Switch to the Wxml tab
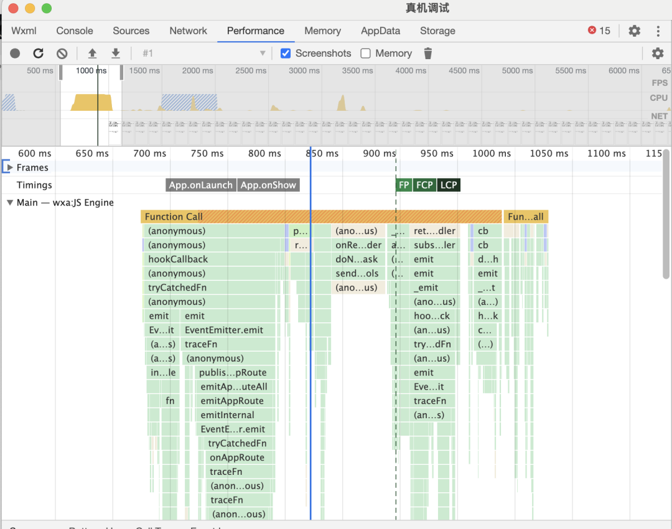The image size is (672, 529). 24,31
